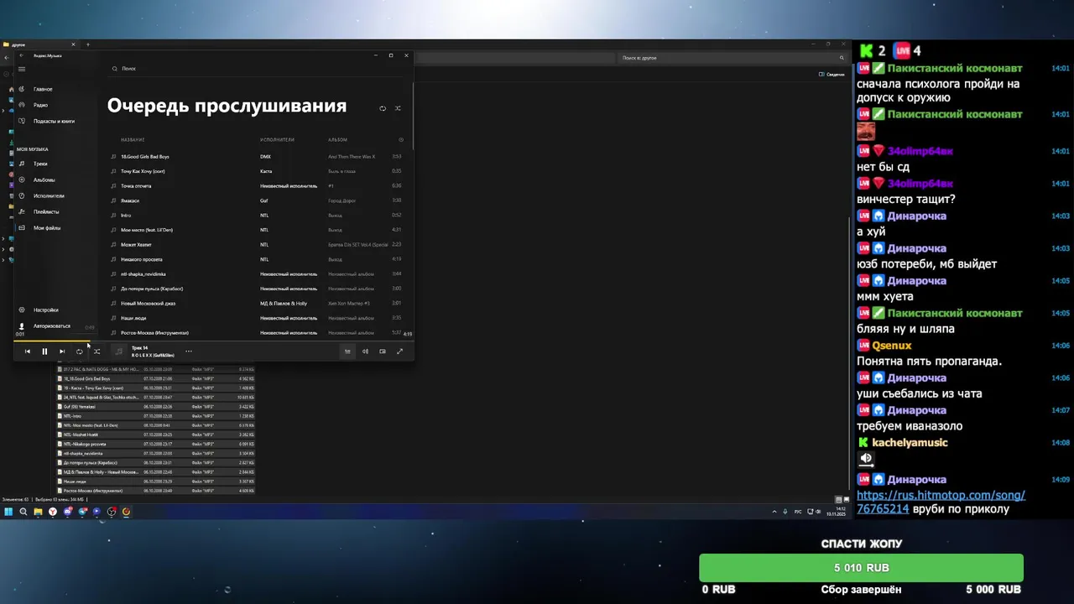This screenshot has width=1074, height=604.
Task: Open the hitmotop song link in chat
Action: [941, 502]
